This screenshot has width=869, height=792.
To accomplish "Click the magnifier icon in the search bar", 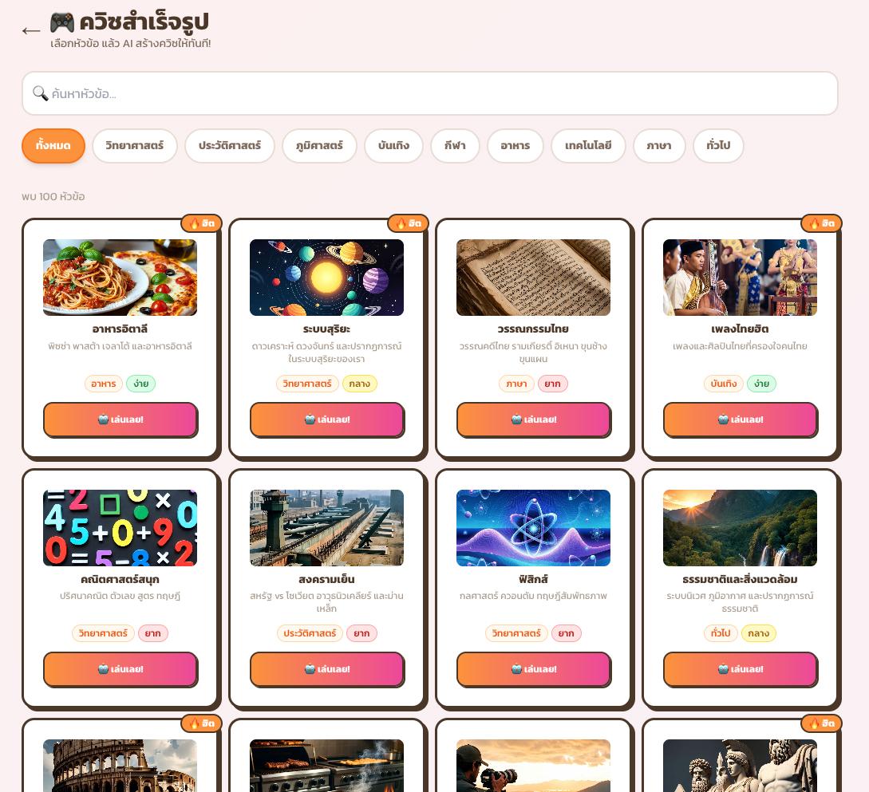I will [40, 93].
